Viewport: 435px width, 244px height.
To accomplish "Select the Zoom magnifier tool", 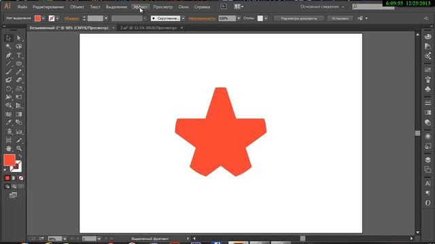I will coord(18,148).
